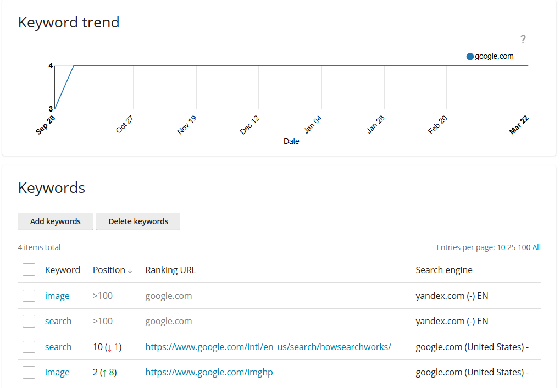This screenshot has height=388, width=560.
Task: Select the Nov 19 chart date label
Action: click(x=187, y=125)
